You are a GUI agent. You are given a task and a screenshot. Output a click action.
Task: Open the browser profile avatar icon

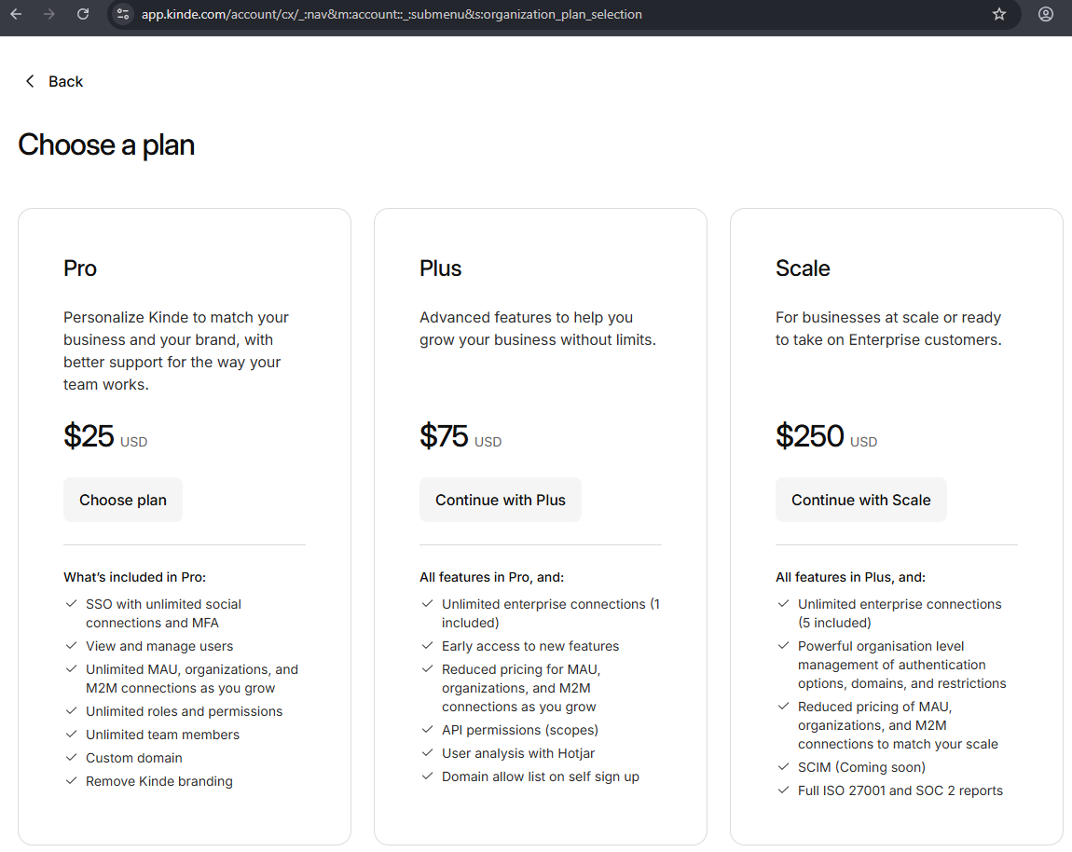[x=1046, y=14]
